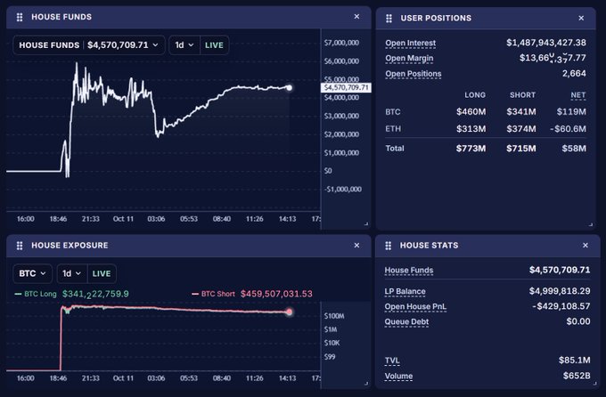This screenshot has width=606, height=397.
Task: Click the House Funds label in House Stats
Action: 409,271
